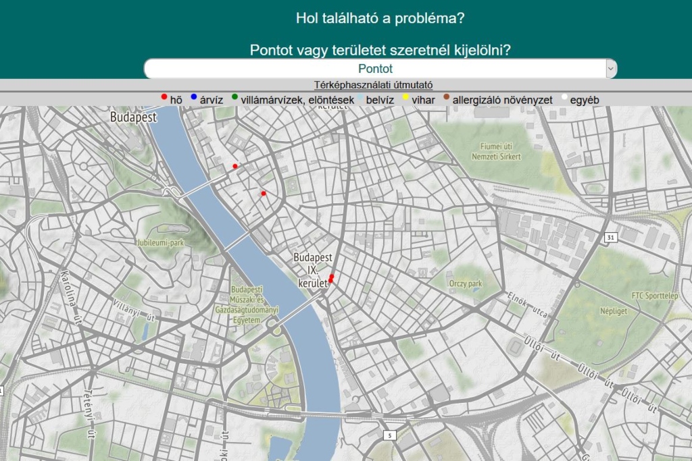692x461 pixels.
Task: Open the Térképhasználati útmutató link
Action: 373,84
